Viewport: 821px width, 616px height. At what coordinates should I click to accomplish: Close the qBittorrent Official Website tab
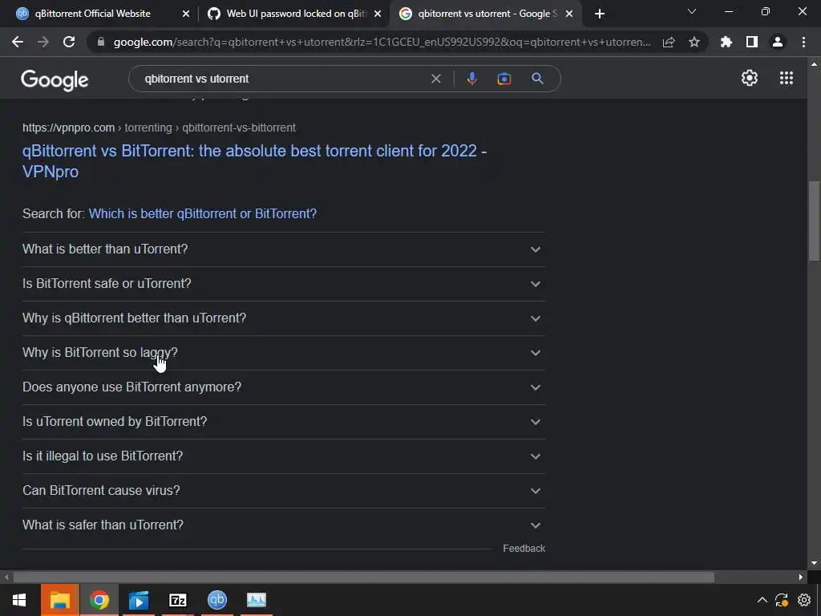pos(186,14)
